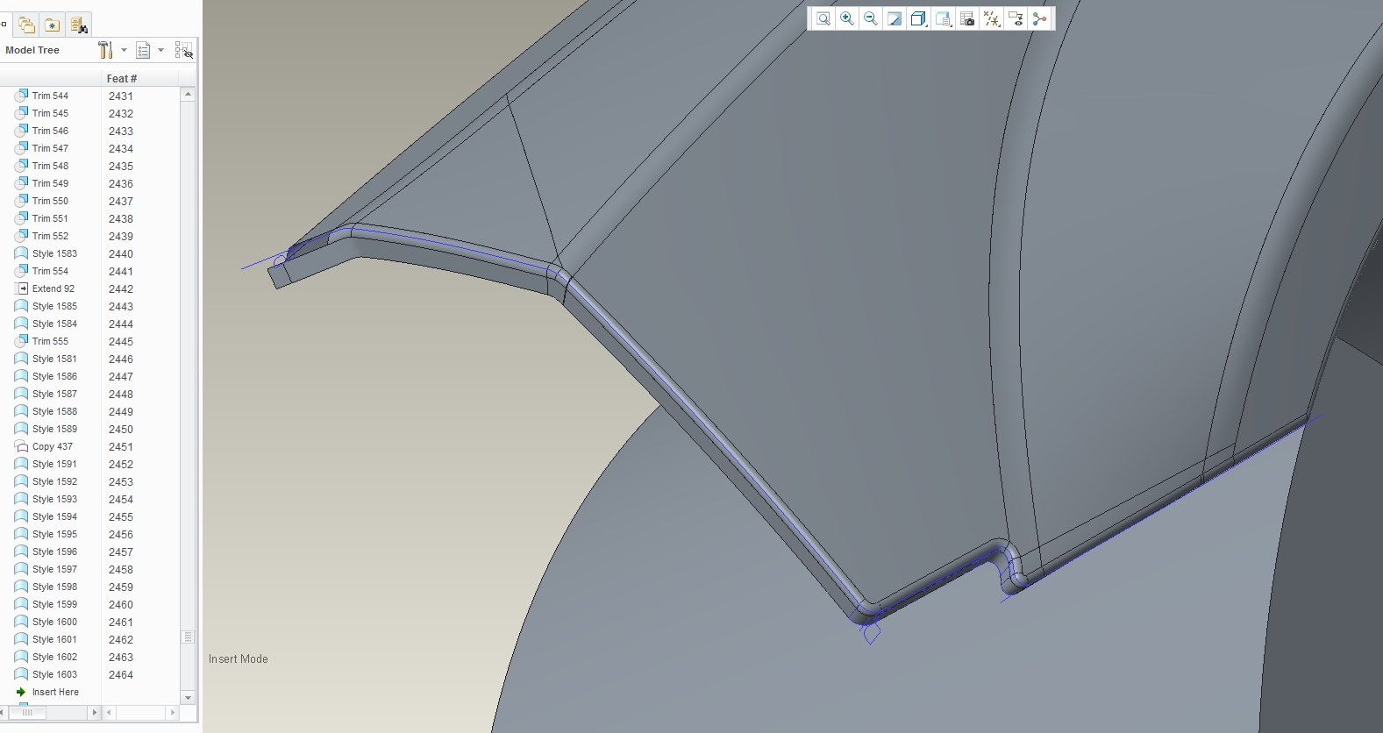Open Model Tree settings hammer icon
The height and width of the screenshot is (733, 1383).
(105, 50)
